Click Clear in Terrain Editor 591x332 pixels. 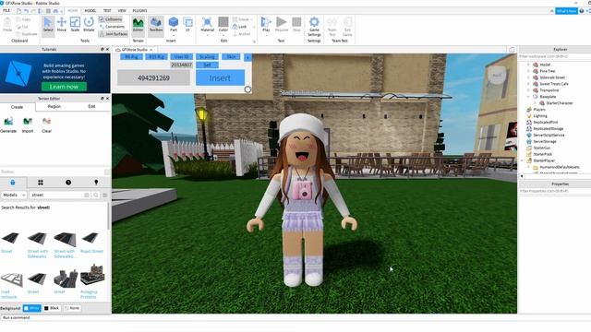point(46,125)
